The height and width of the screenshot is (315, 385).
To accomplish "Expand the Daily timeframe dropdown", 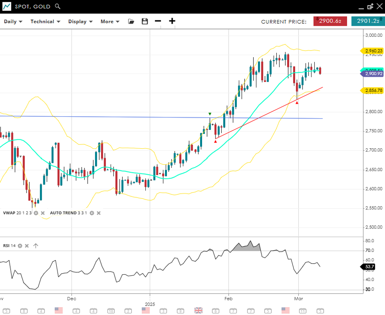I will pos(13,22).
